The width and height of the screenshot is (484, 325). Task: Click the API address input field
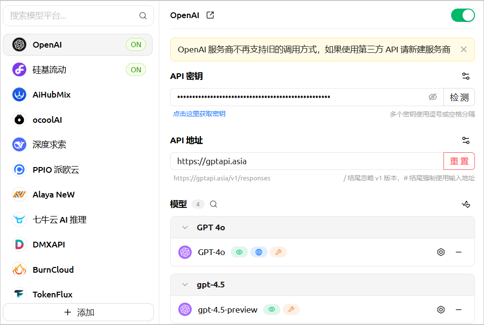[x=307, y=161]
